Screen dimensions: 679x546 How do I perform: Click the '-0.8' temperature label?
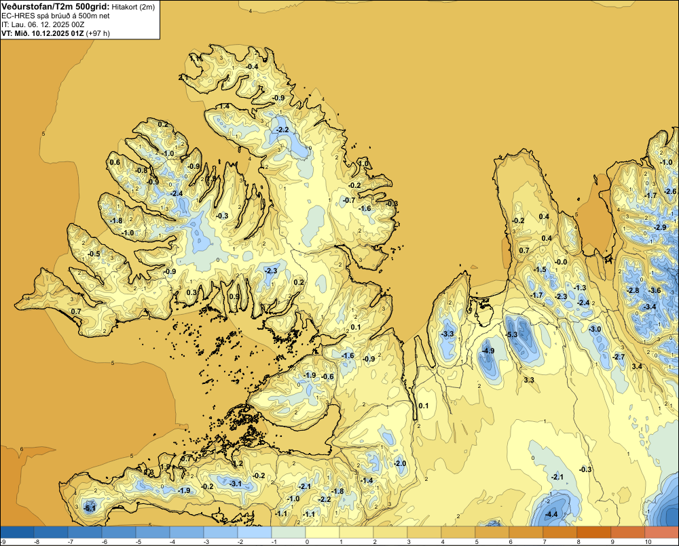pos(142,170)
